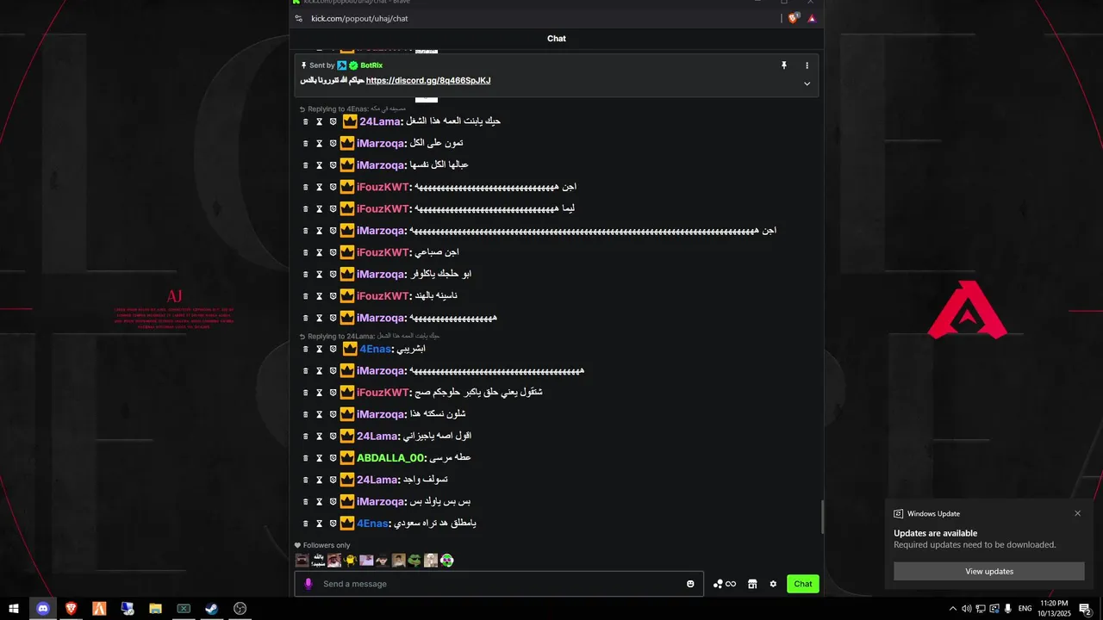Select the yellow duck emote
The width and height of the screenshot is (1103, 620).
click(x=351, y=561)
